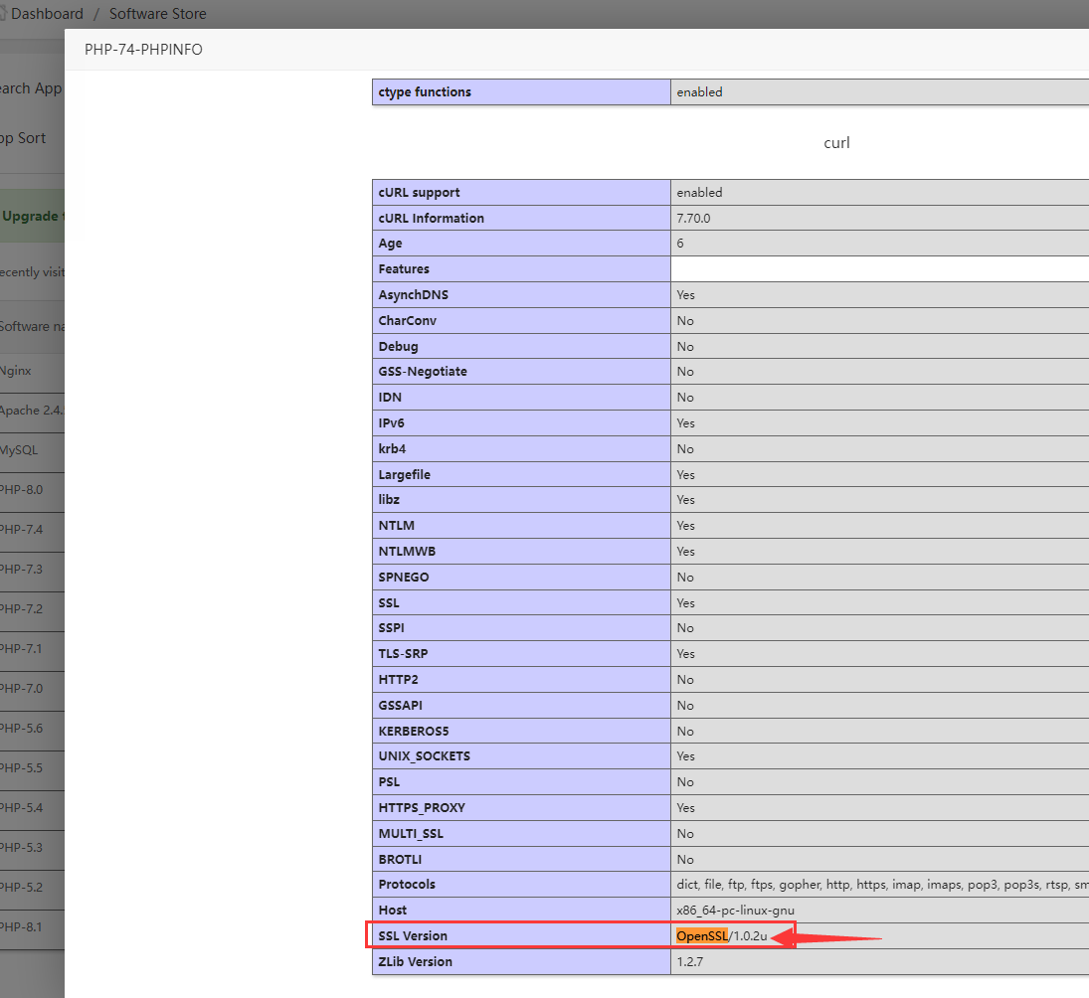Select the highlighted OpenSSL text
The image size is (1089, 998).
point(701,936)
